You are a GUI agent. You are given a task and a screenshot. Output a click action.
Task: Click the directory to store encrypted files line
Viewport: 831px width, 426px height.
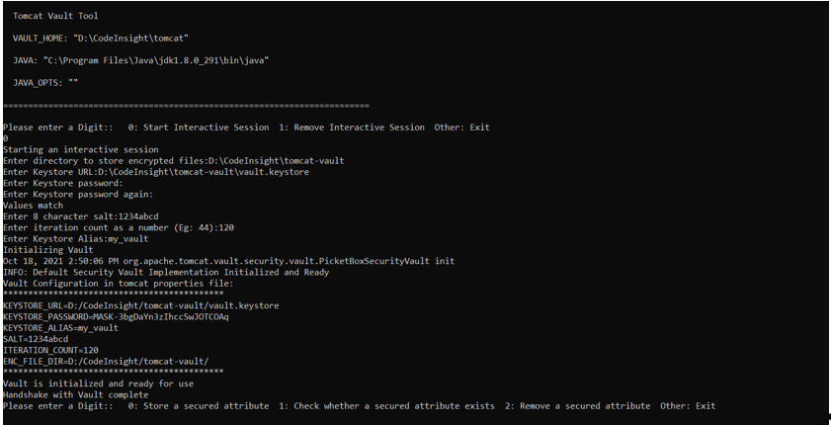[x=173, y=160]
